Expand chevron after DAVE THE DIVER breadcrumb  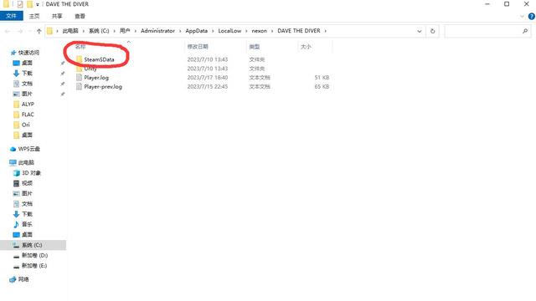point(326,31)
